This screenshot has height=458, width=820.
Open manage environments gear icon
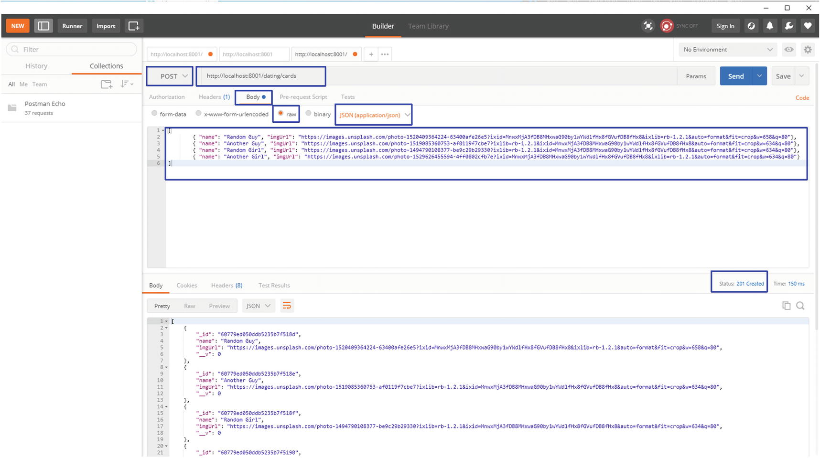pos(808,50)
